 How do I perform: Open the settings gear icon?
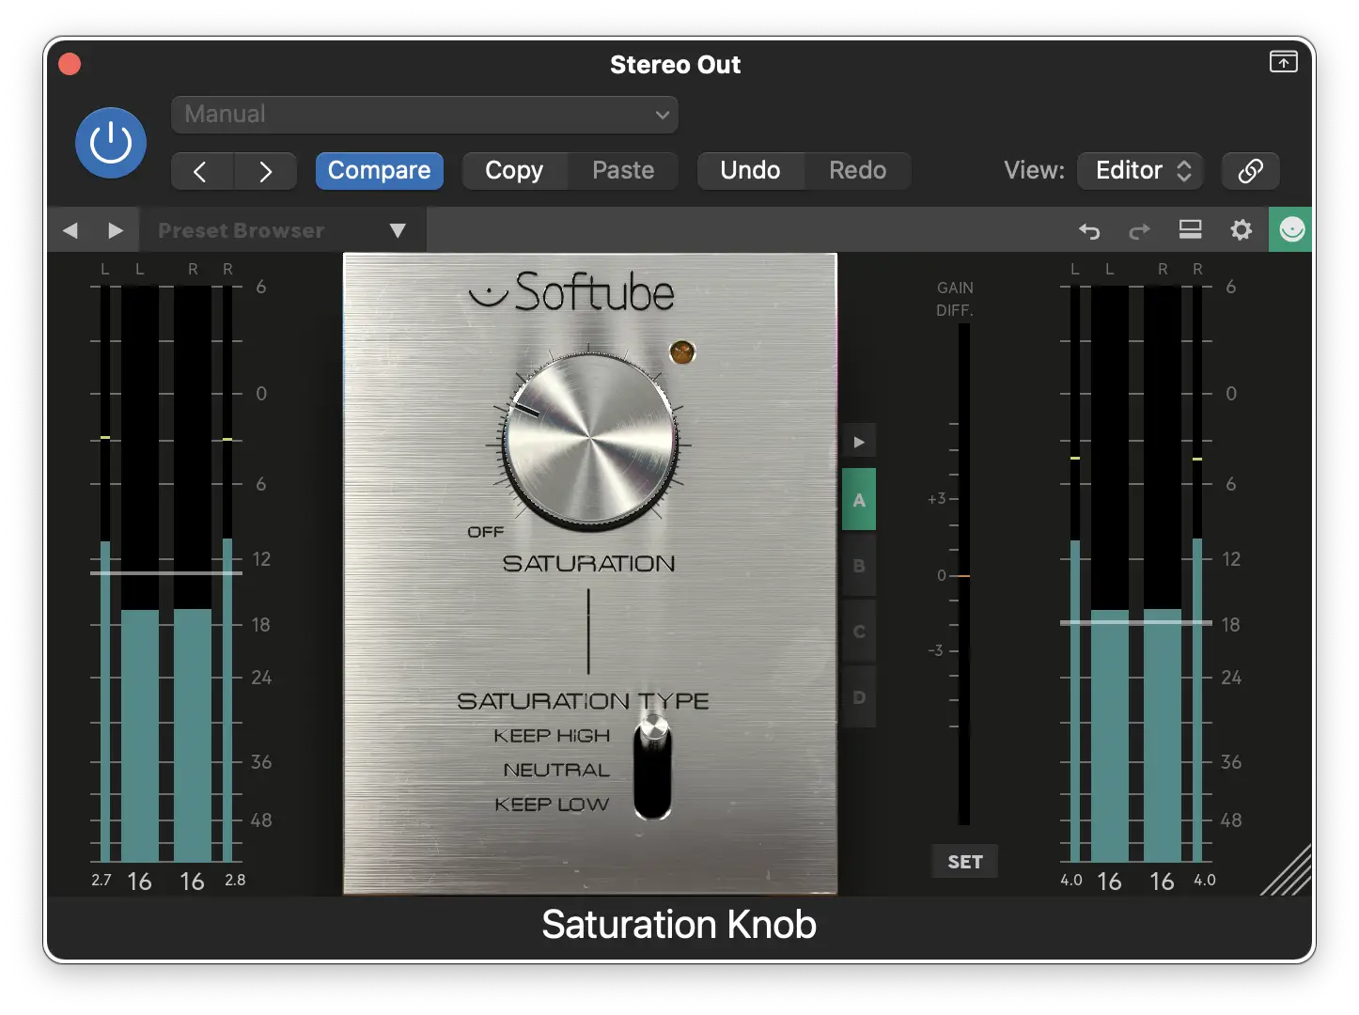(x=1241, y=230)
